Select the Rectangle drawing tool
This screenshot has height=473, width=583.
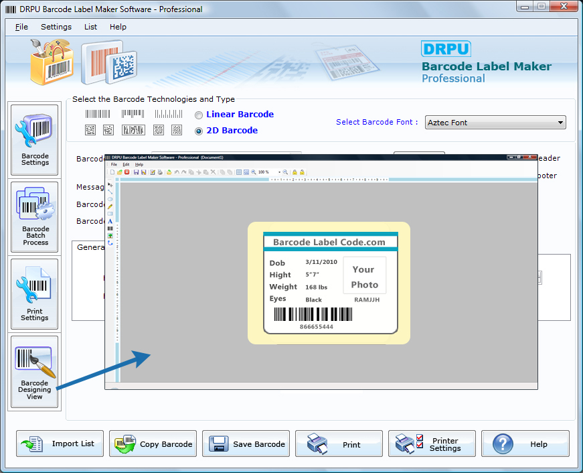[110, 214]
